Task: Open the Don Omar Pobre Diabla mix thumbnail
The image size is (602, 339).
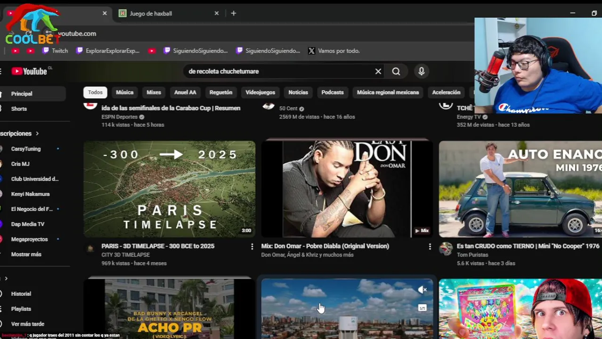Action: pos(347,189)
